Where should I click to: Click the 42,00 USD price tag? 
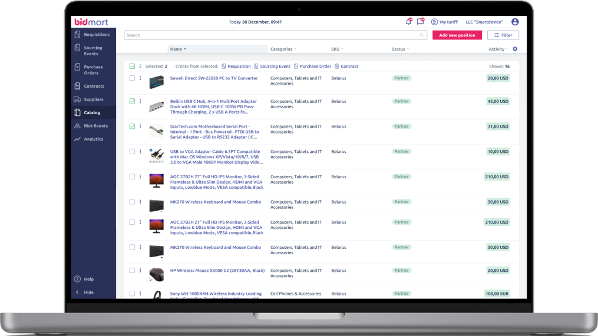[x=498, y=101]
